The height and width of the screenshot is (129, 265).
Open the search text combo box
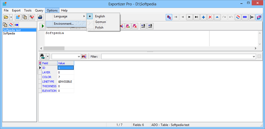(66, 57)
